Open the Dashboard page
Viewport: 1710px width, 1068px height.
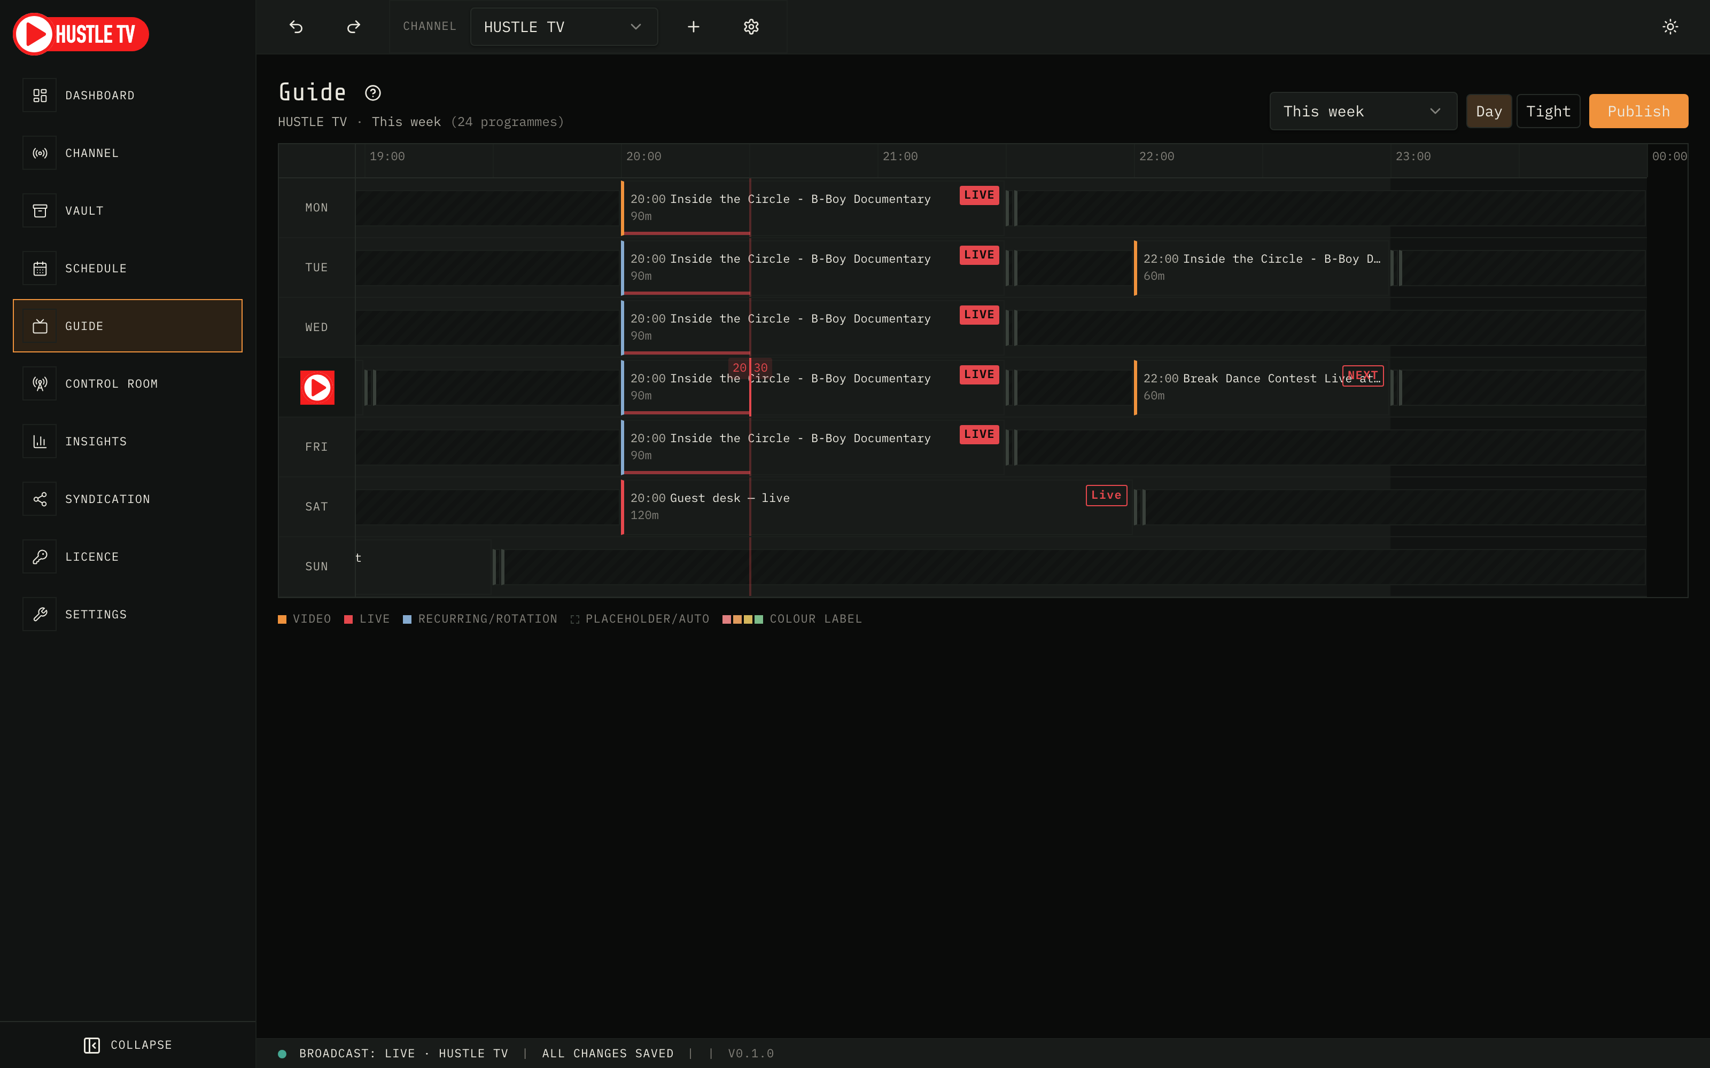coord(127,96)
